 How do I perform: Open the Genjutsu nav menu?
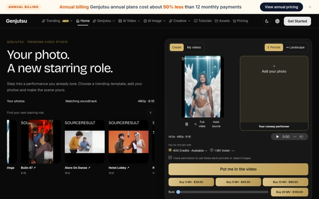104,21
